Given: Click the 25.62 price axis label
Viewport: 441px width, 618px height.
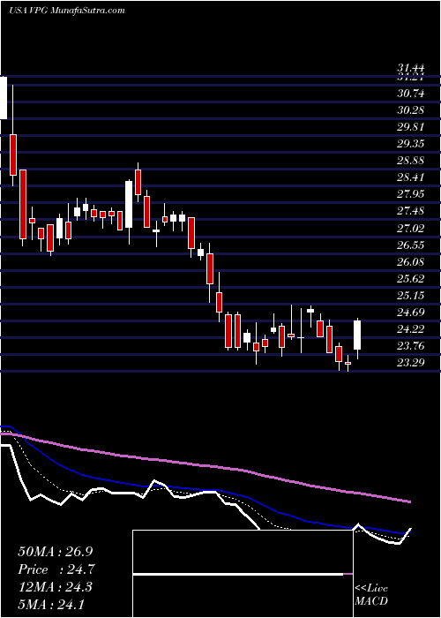Looking at the screenshot, I should coord(411,279).
